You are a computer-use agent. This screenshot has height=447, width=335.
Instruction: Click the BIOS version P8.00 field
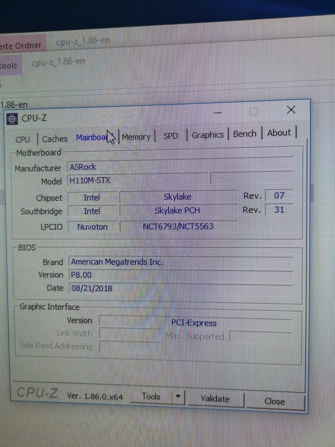(x=181, y=275)
